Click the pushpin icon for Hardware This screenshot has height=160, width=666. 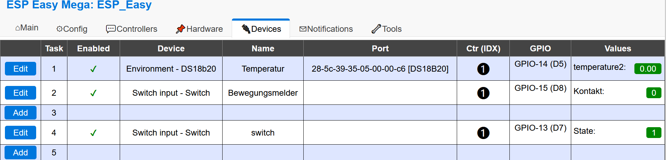click(180, 29)
